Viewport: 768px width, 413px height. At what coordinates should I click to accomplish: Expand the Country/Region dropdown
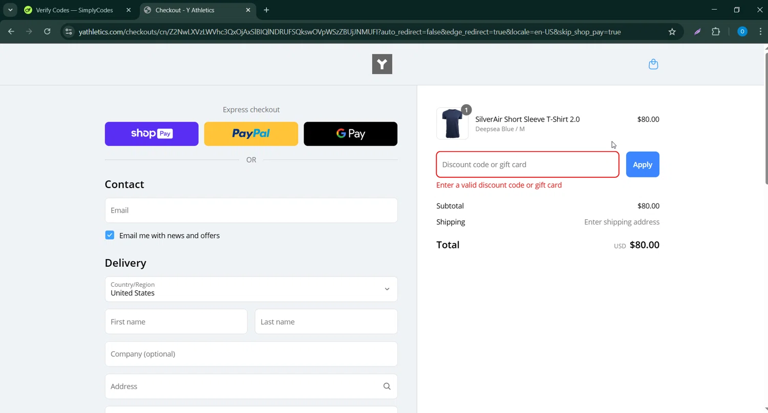pyautogui.click(x=251, y=289)
